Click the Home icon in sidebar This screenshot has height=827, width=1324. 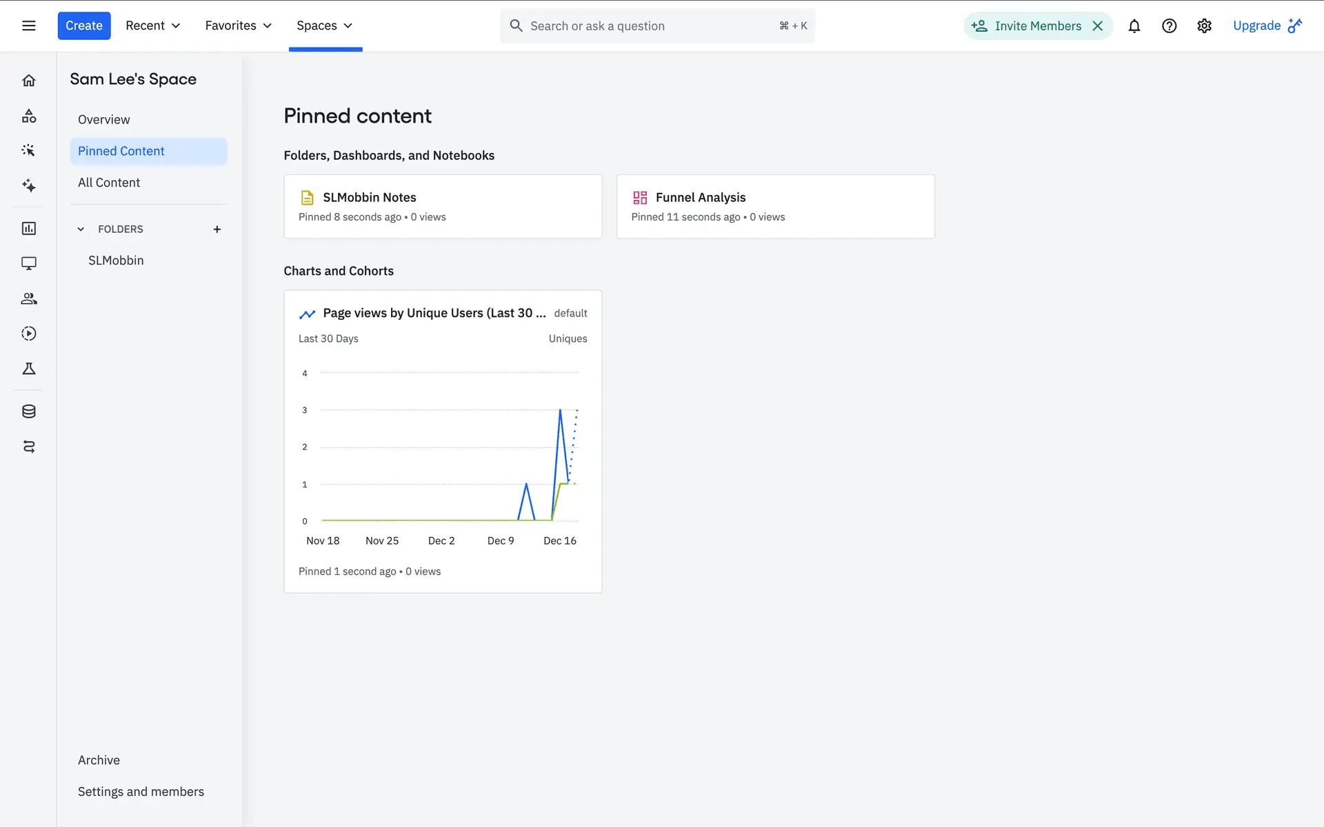pyautogui.click(x=28, y=81)
